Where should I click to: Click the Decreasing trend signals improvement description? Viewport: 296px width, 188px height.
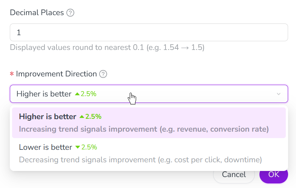140,160
